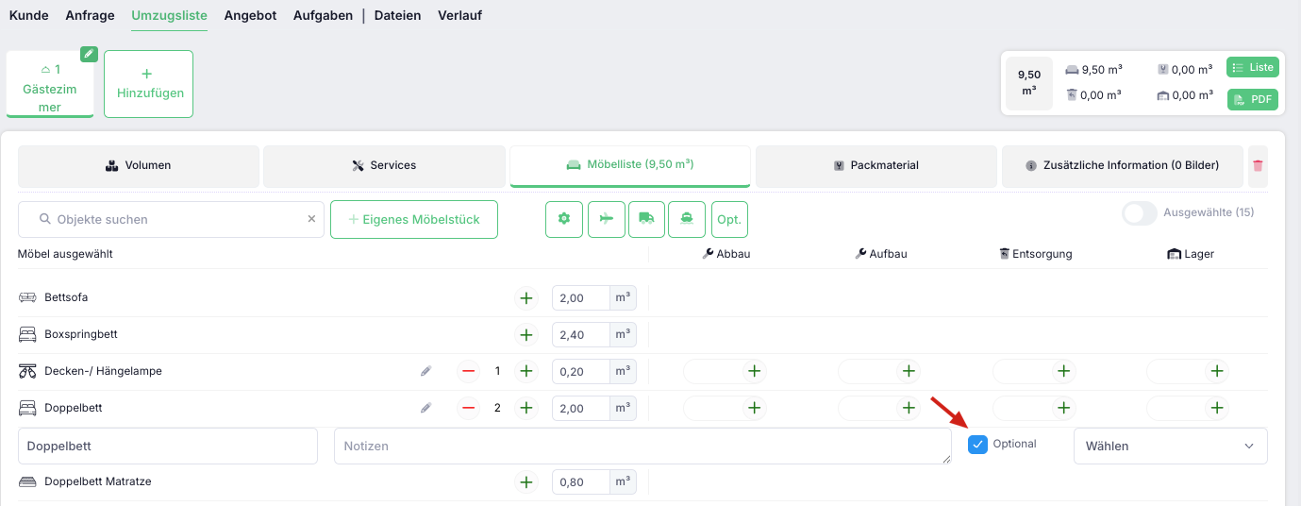The width and height of the screenshot is (1301, 506).
Task: Edit the Decken-/ Hängelampe volume 0,20
Action: (580, 372)
